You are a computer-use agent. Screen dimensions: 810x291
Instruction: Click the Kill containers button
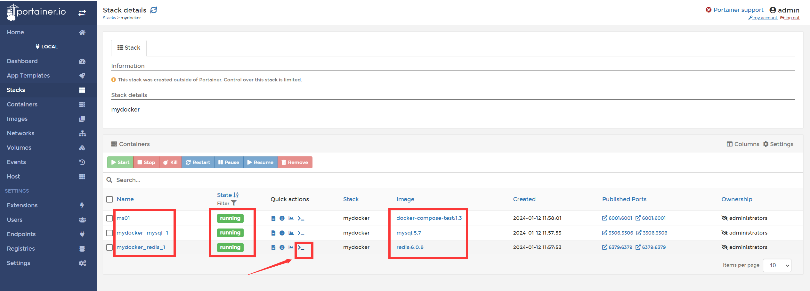pyautogui.click(x=170, y=162)
